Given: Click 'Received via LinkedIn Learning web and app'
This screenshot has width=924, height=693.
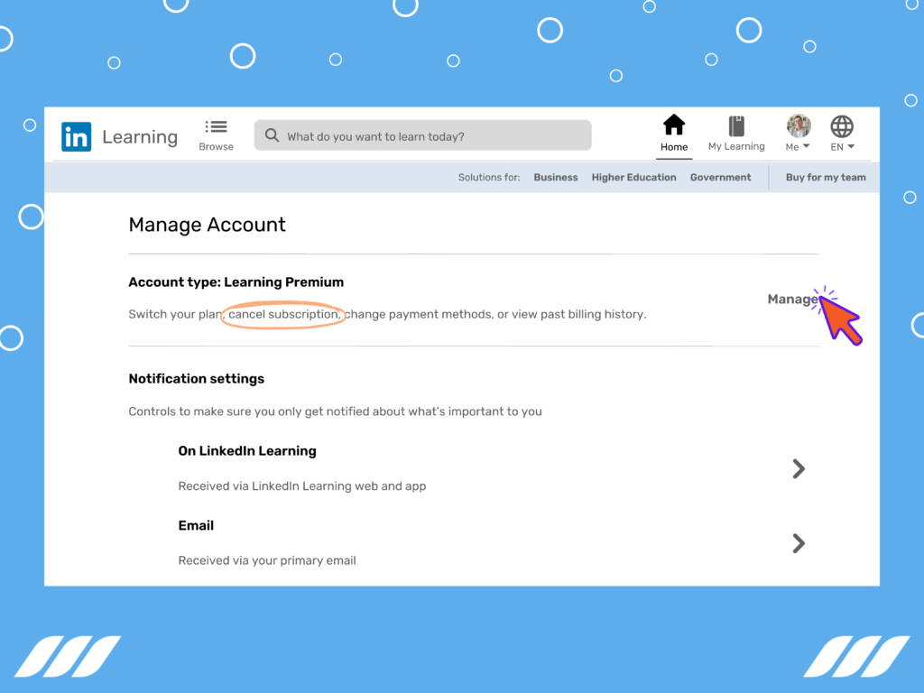Looking at the screenshot, I should 301,486.
